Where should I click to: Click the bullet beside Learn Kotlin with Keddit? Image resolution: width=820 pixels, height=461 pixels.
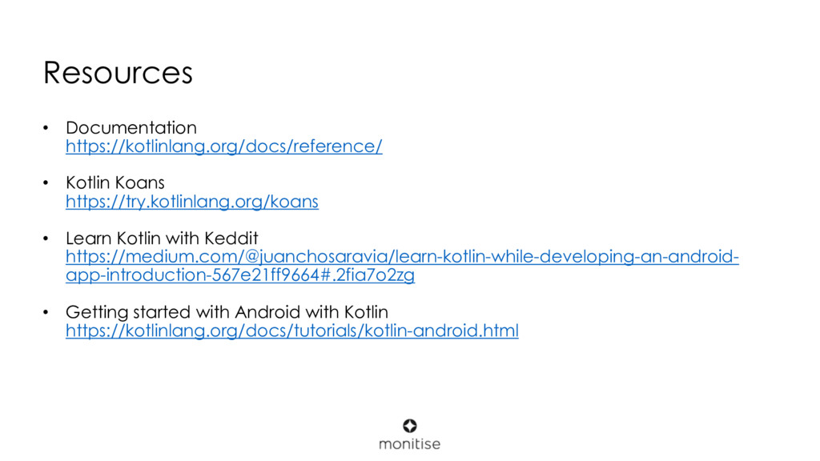tap(46, 239)
